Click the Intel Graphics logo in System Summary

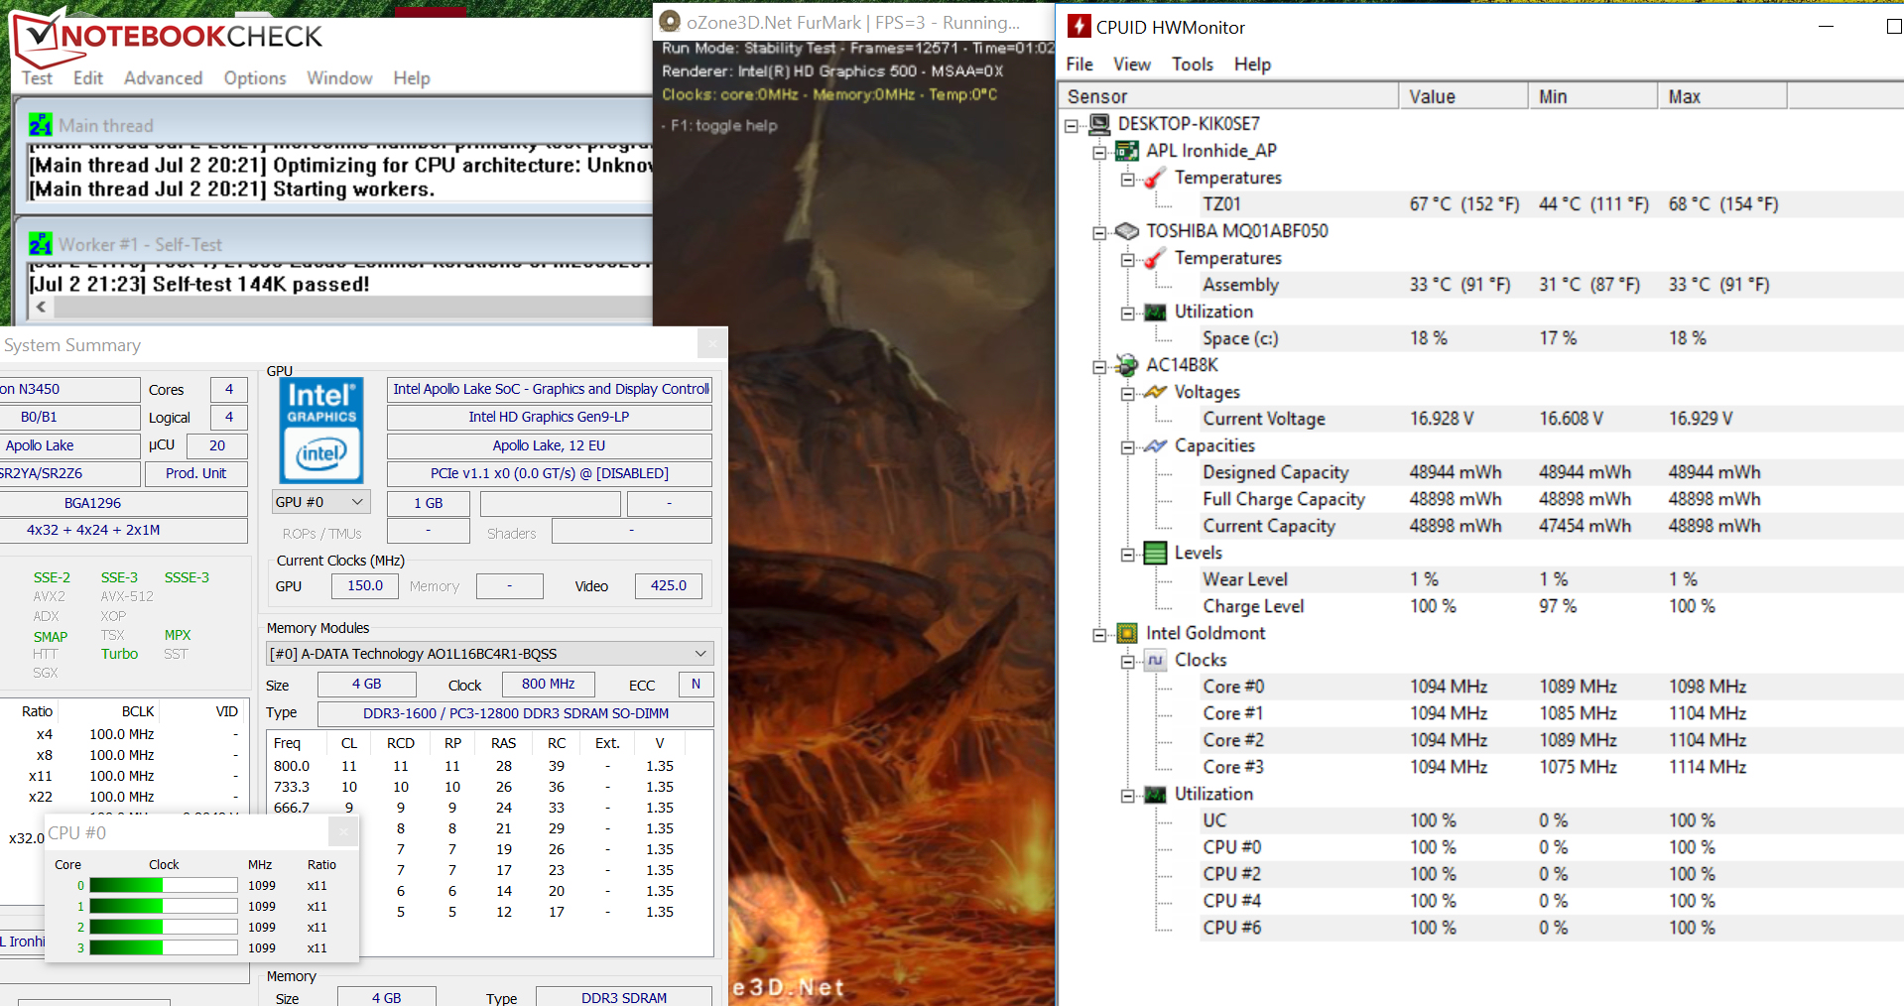point(321,430)
